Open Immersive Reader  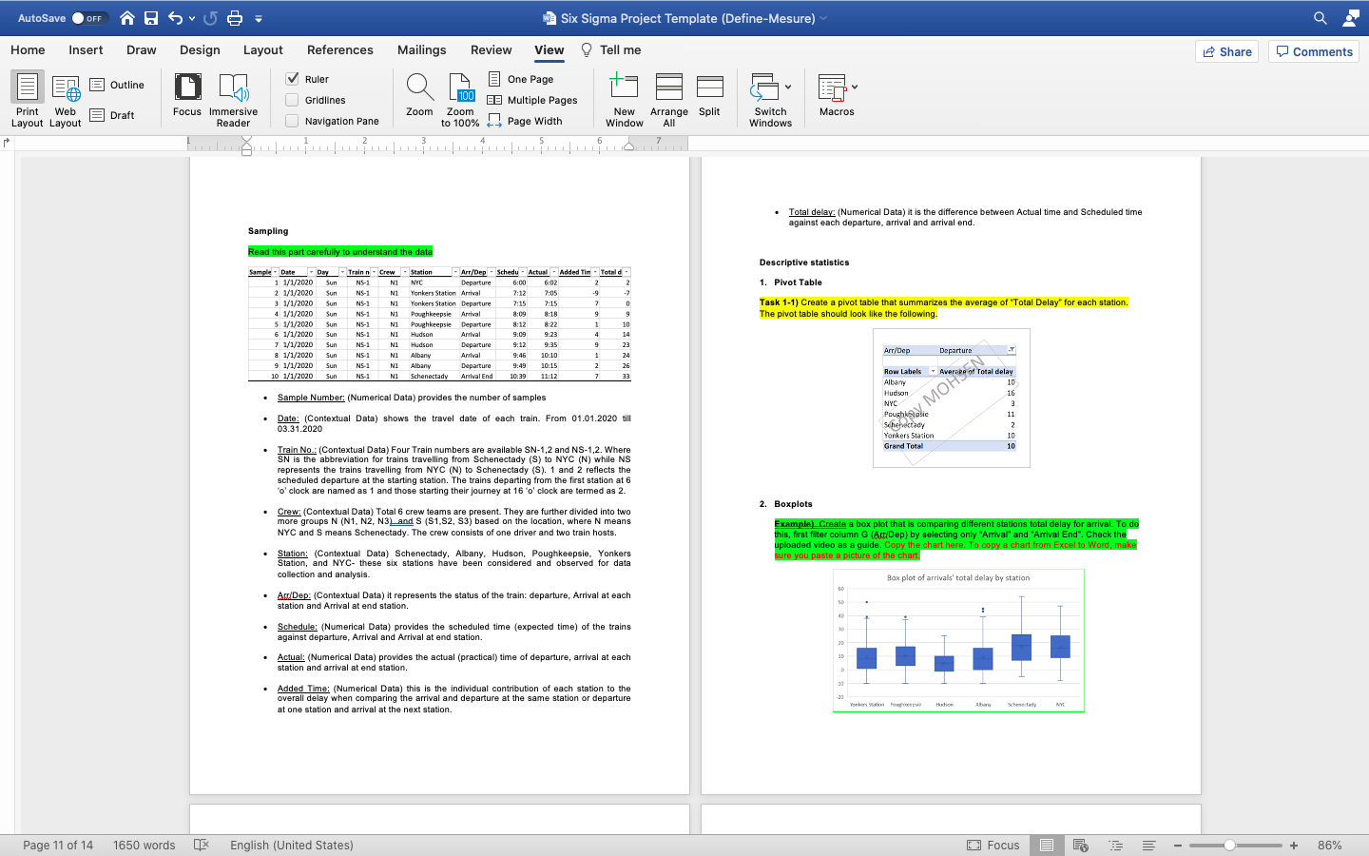pyautogui.click(x=233, y=99)
